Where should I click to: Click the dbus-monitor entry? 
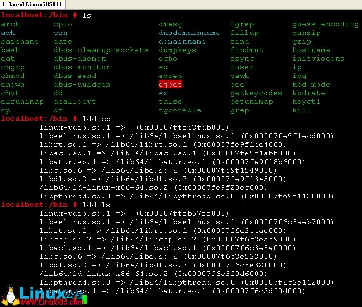tap(82, 67)
